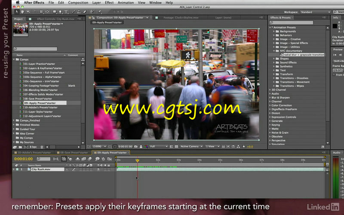Click the exposure value +0.0
Image resolution: width=344 pixels, height=215 pixels.
[250, 147]
